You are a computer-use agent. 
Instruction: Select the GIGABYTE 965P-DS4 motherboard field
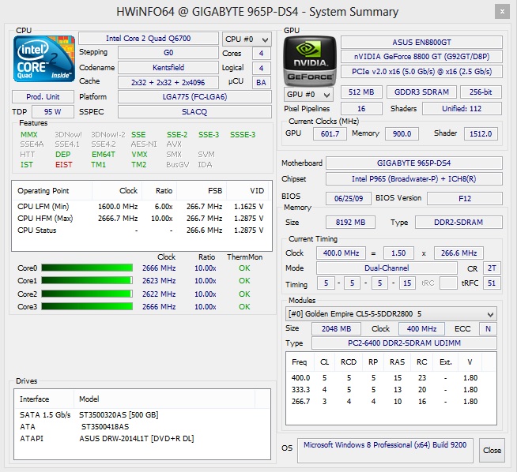413,163
